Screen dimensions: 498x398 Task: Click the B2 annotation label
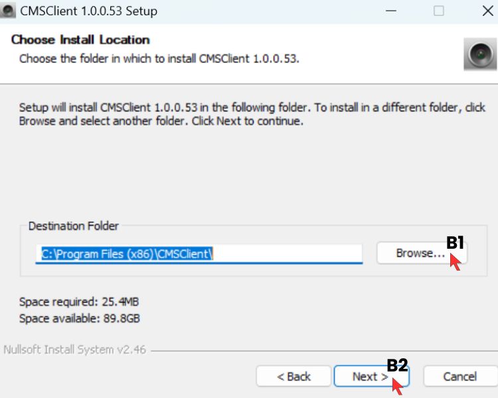[397, 365]
